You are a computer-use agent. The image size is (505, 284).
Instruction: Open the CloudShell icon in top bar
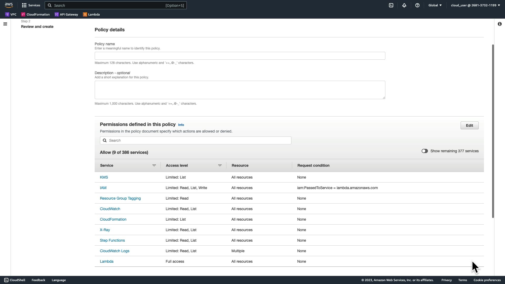391,5
